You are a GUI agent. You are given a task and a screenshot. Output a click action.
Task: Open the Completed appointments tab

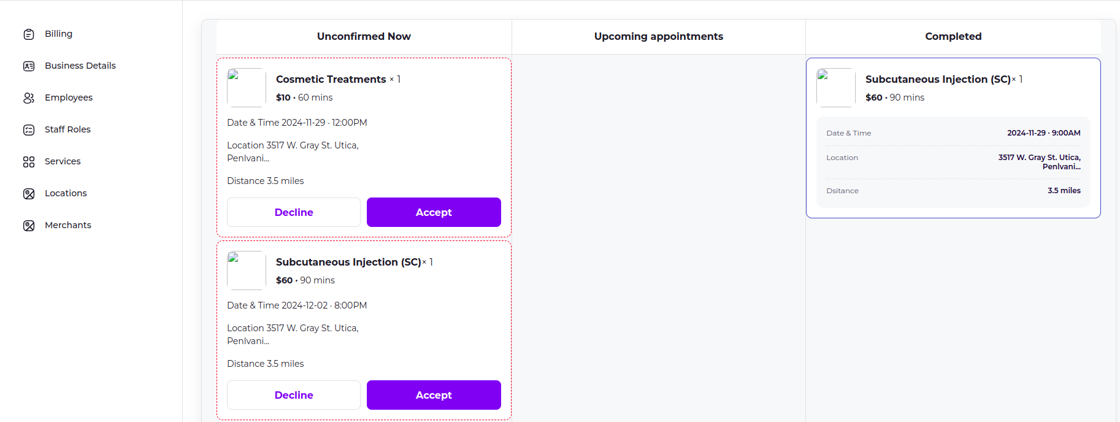[x=953, y=36]
